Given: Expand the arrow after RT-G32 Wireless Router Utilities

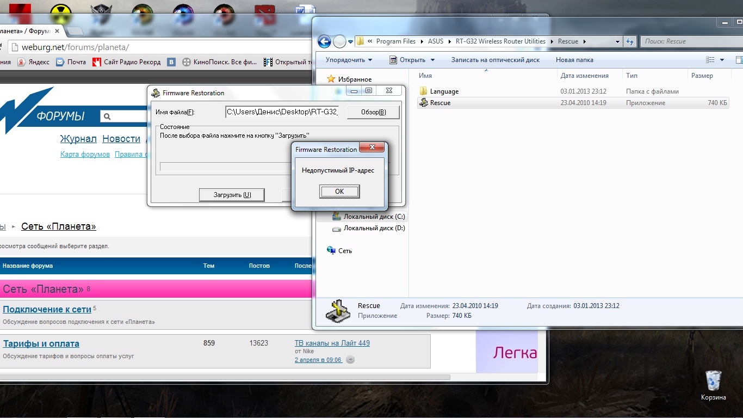Looking at the screenshot, I should [552, 41].
